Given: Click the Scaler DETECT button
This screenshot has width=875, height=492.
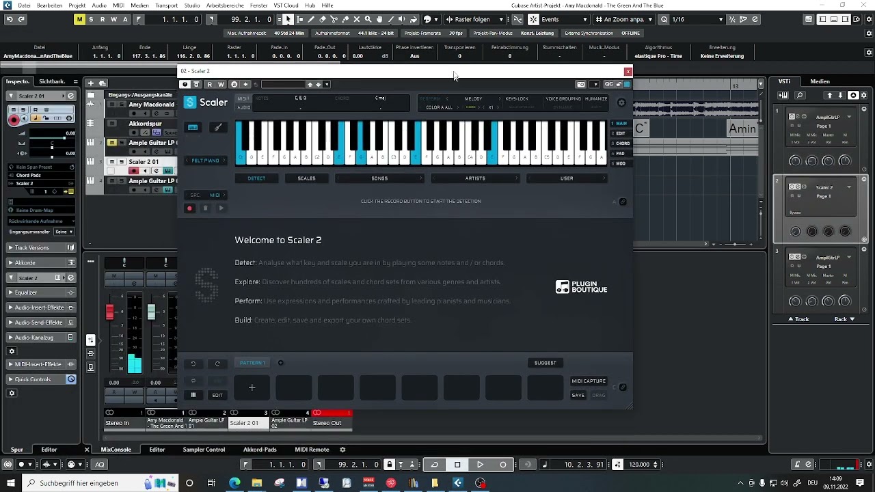Looking at the screenshot, I should point(256,178).
